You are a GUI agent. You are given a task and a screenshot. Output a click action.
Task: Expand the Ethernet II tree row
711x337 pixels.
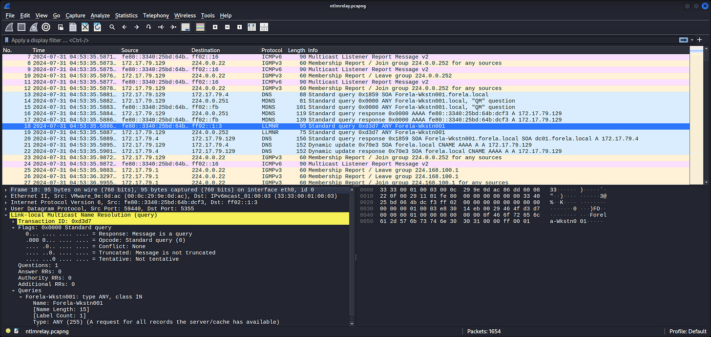click(6, 196)
